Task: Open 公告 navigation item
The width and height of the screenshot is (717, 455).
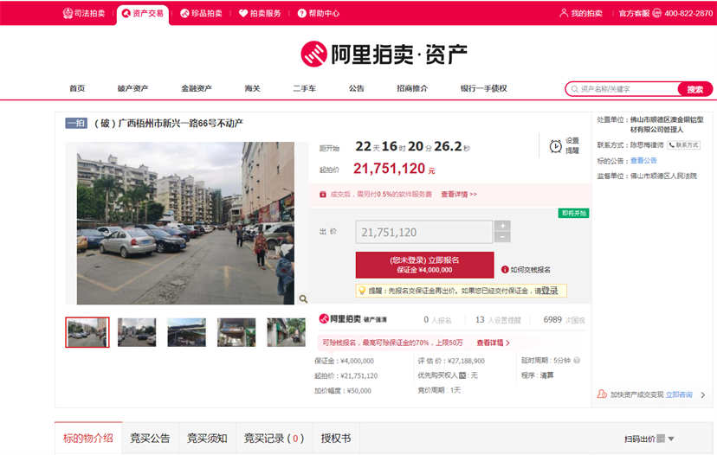Action: [356, 88]
